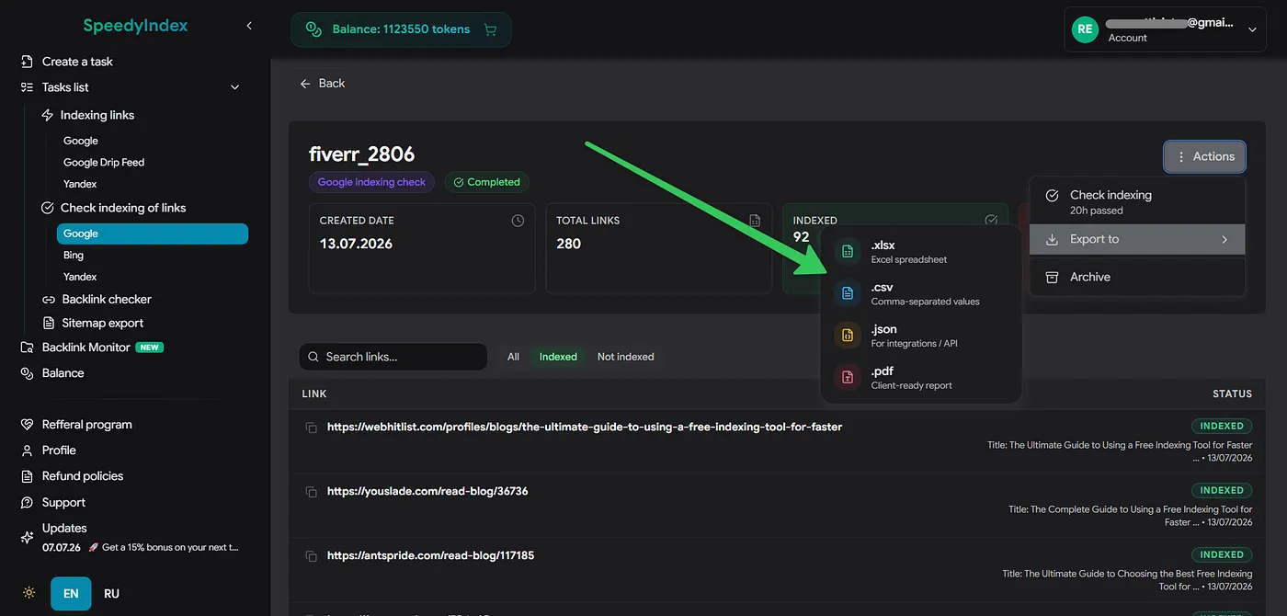Click the Google indexing check tag

371,182
